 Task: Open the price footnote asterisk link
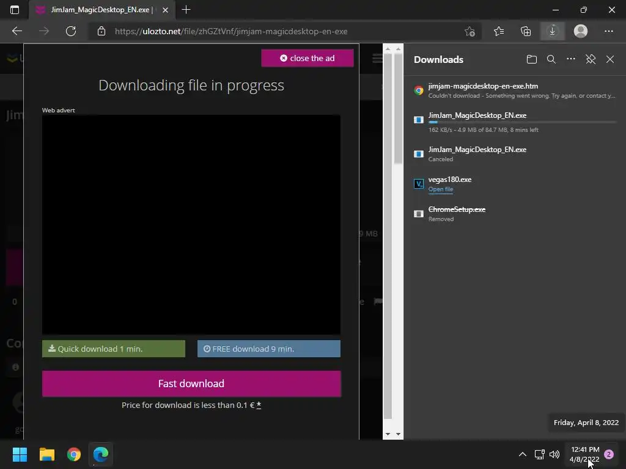pyautogui.click(x=259, y=405)
